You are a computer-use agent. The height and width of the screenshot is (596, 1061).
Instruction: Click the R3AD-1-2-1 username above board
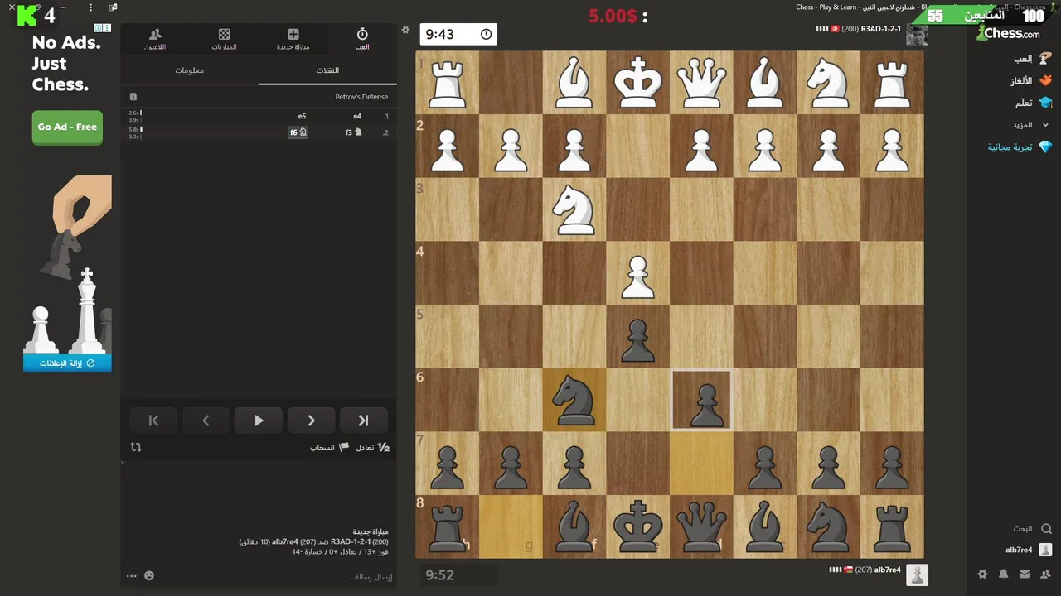pyautogui.click(x=881, y=29)
